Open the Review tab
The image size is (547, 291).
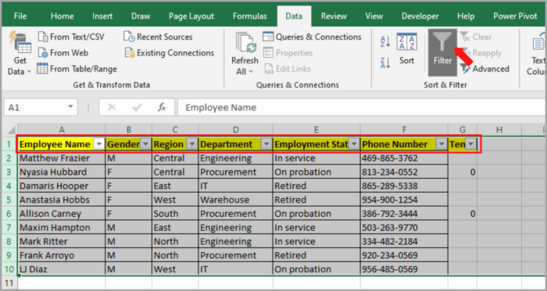coord(334,16)
